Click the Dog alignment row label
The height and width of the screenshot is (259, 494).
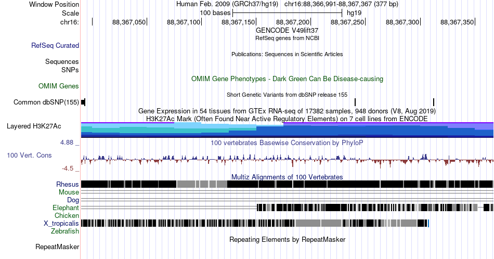pyautogui.click(x=73, y=200)
